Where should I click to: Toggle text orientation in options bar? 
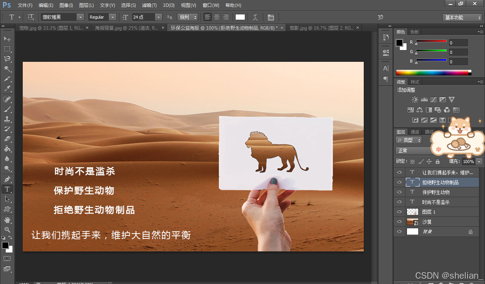31,17
